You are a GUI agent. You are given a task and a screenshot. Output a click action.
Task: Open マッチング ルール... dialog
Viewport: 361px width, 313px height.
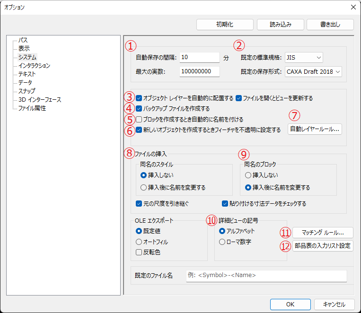click(323, 233)
